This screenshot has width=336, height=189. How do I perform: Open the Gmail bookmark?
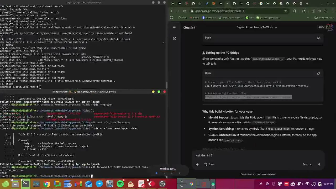point(194,18)
